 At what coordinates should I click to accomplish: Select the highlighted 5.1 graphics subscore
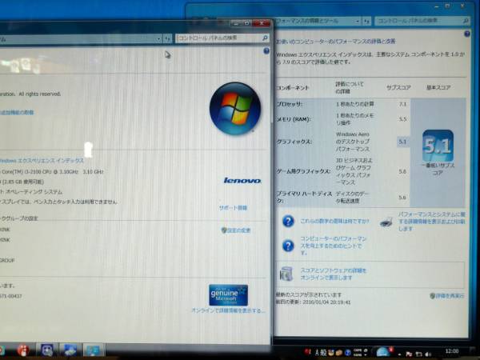tap(402, 142)
